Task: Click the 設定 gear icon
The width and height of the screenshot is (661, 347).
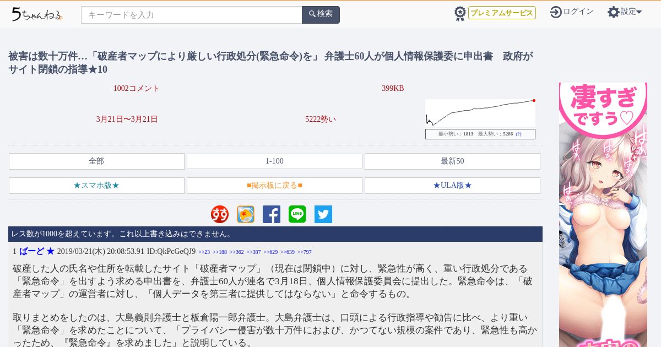Action: pyautogui.click(x=614, y=12)
